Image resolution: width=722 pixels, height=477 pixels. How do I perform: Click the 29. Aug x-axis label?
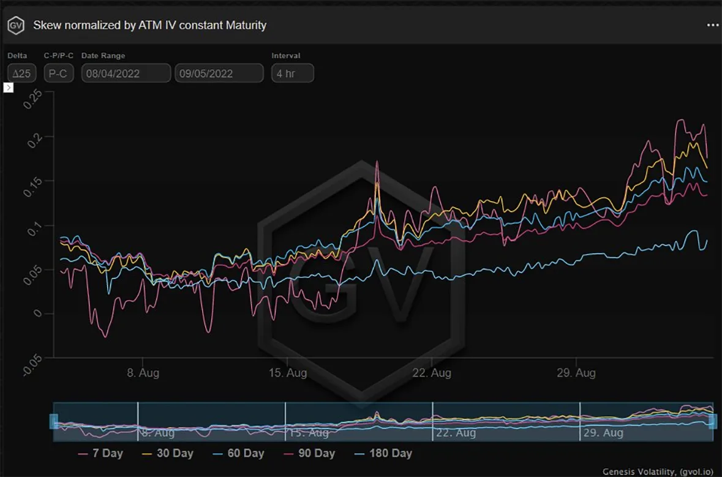click(576, 373)
